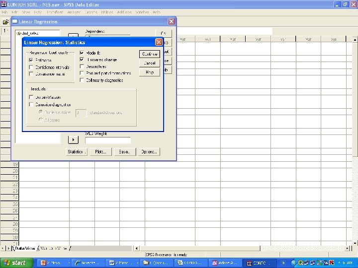Viewport: 358px width, 268px height.
Task: Click Cancel in the Statistics dialog
Action: pyautogui.click(x=150, y=63)
